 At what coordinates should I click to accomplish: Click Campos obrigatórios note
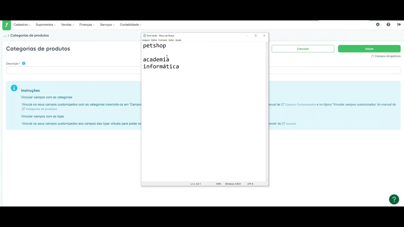tap(386, 56)
